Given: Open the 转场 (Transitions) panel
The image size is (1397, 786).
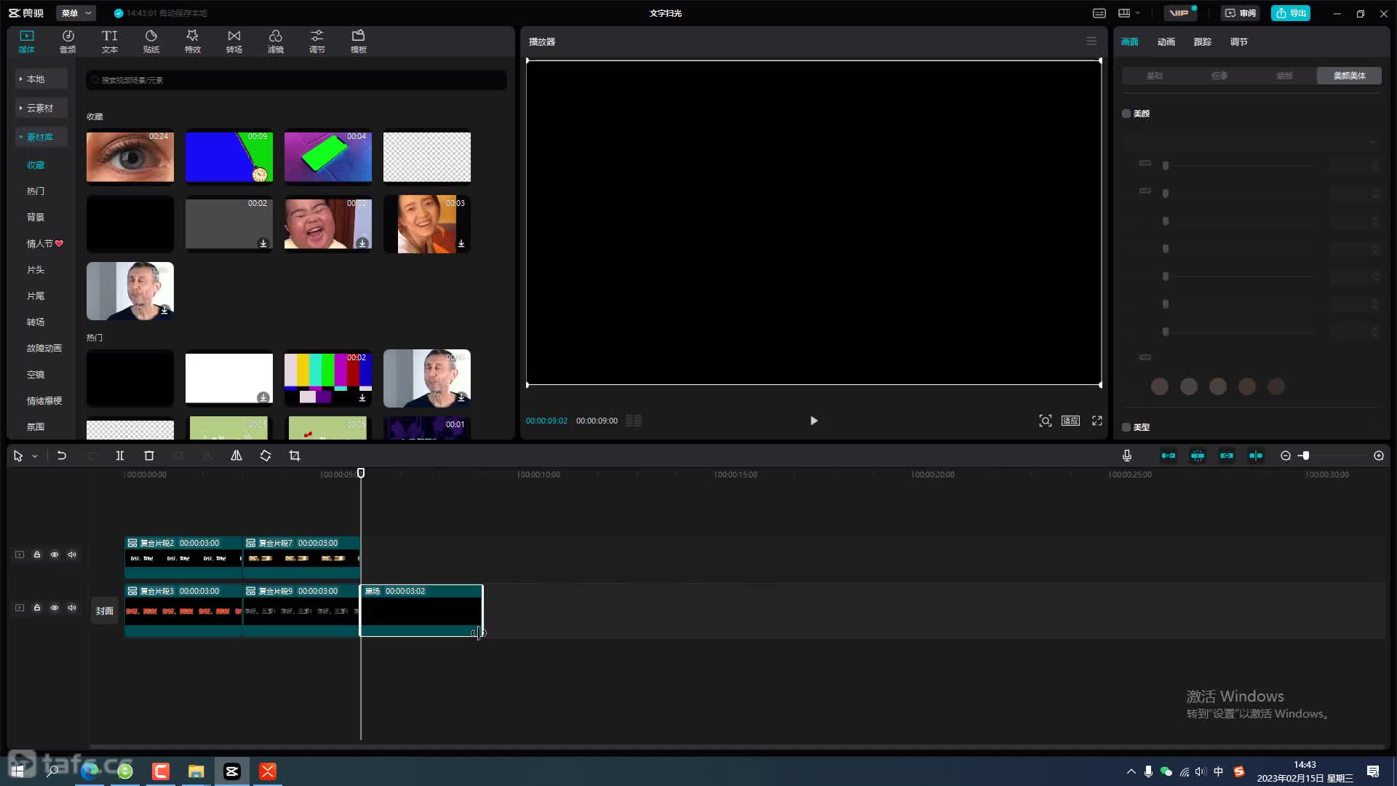Looking at the screenshot, I should coord(234,41).
